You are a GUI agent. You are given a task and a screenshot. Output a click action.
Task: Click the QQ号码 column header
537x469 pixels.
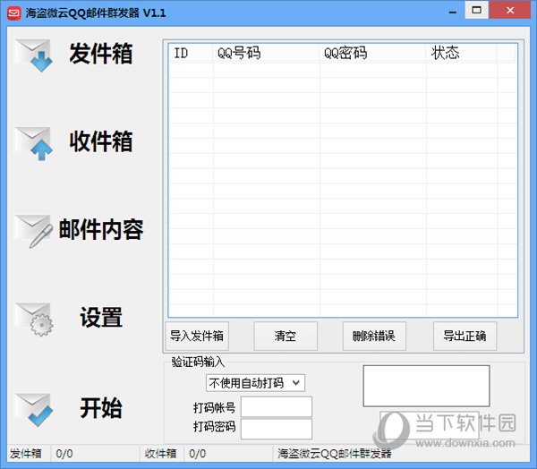tap(266, 53)
